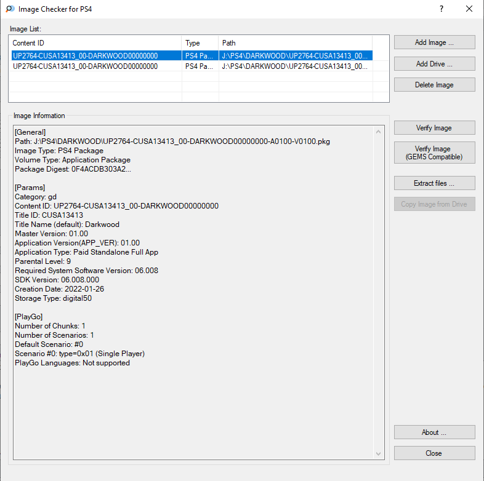484x481 pixels.
Task: Click the Number of Chunks: 1 line
Action: 50,326
